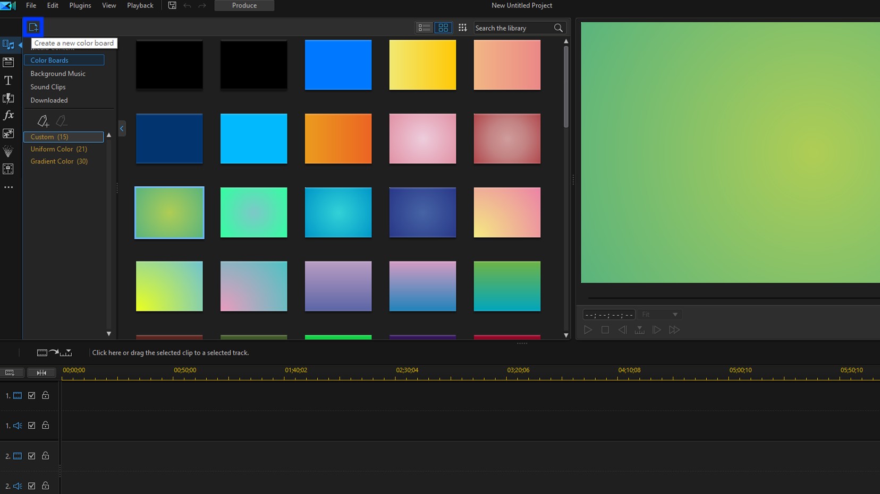
Task: Show more rooms with ellipsis icon
Action: 9,187
